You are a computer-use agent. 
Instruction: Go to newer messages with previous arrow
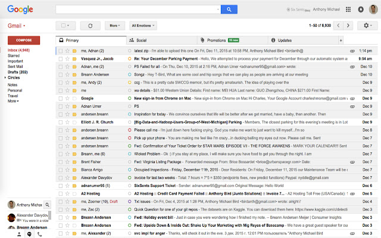(x=338, y=26)
